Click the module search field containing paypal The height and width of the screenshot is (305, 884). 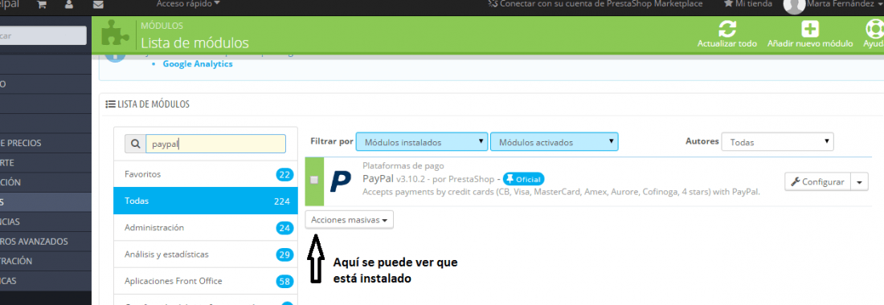click(215, 144)
